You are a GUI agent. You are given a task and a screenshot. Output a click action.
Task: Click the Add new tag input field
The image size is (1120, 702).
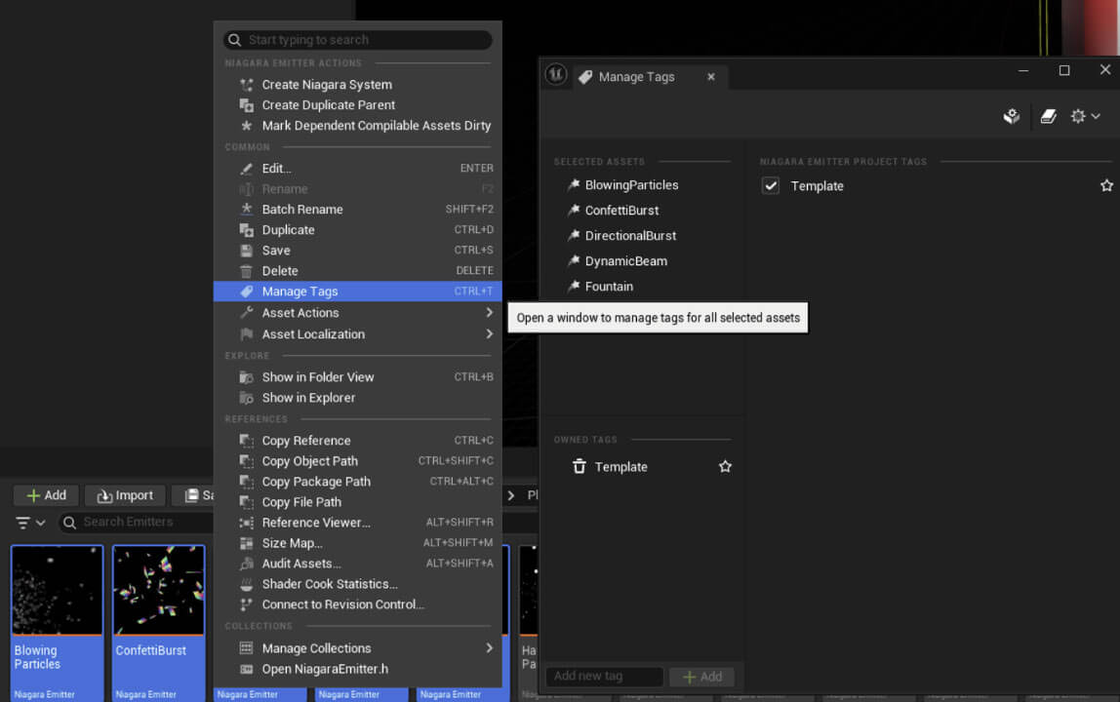tap(604, 677)
